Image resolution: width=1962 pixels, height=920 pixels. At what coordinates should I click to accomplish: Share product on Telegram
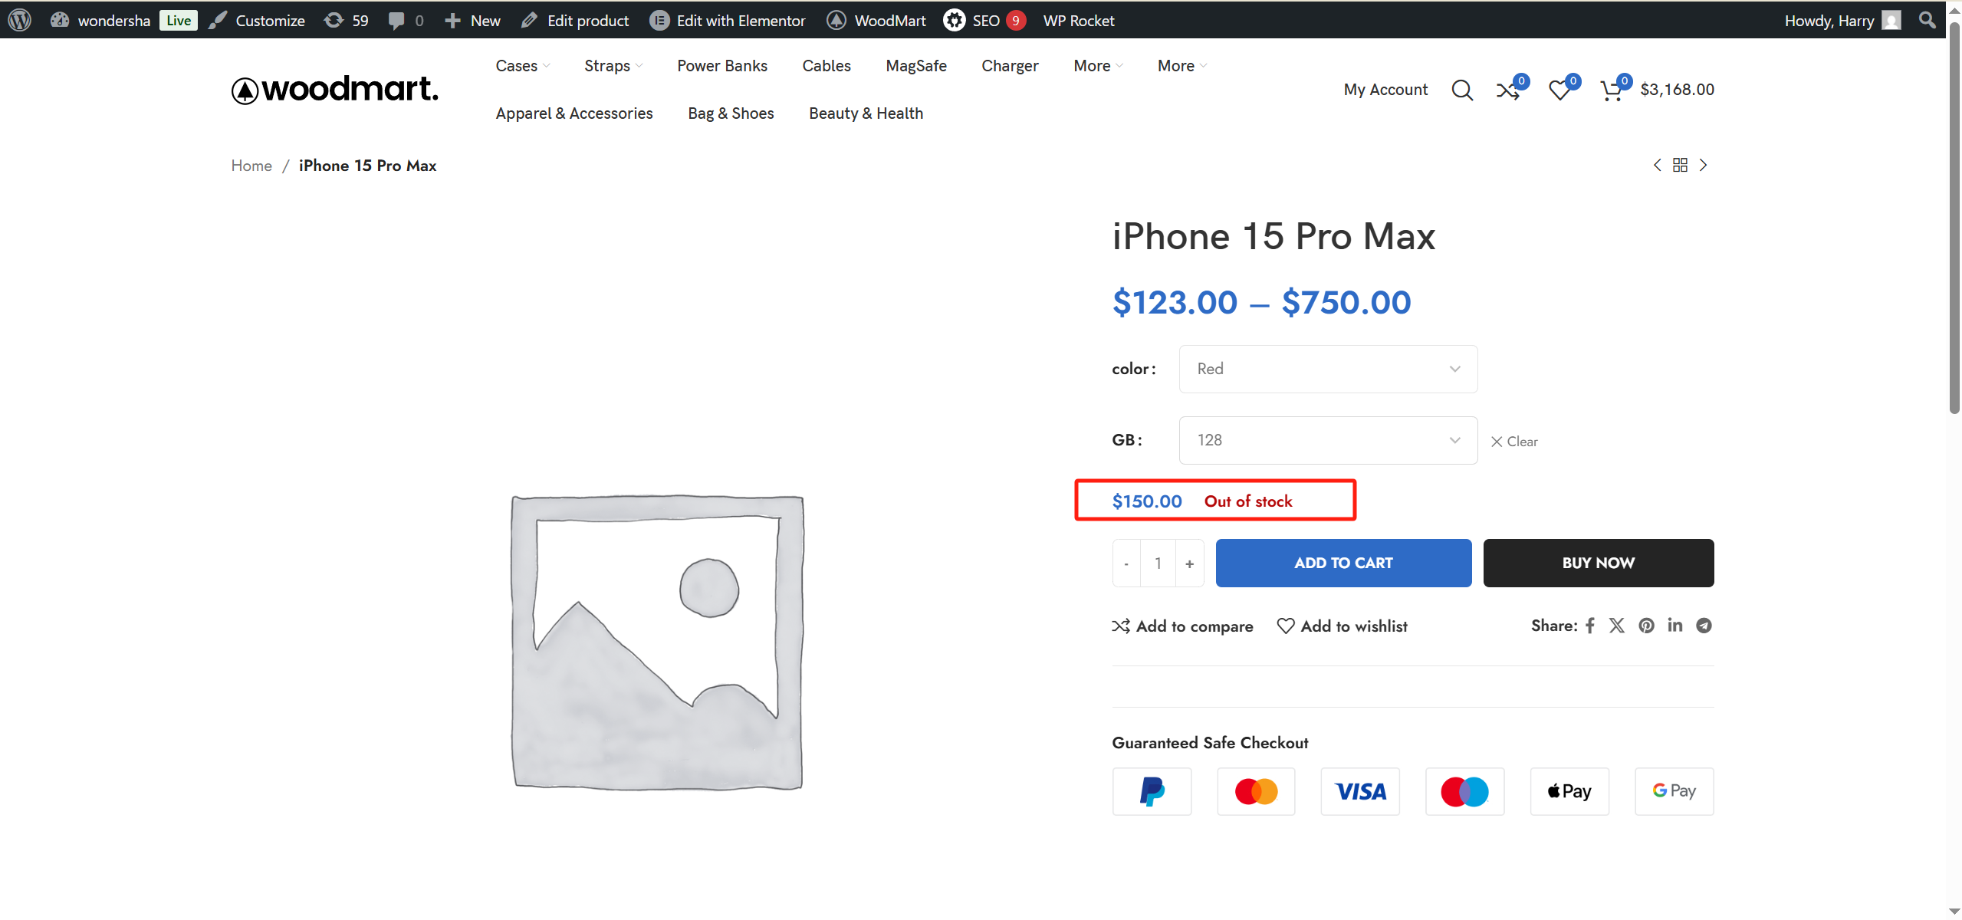point(1704,626)
